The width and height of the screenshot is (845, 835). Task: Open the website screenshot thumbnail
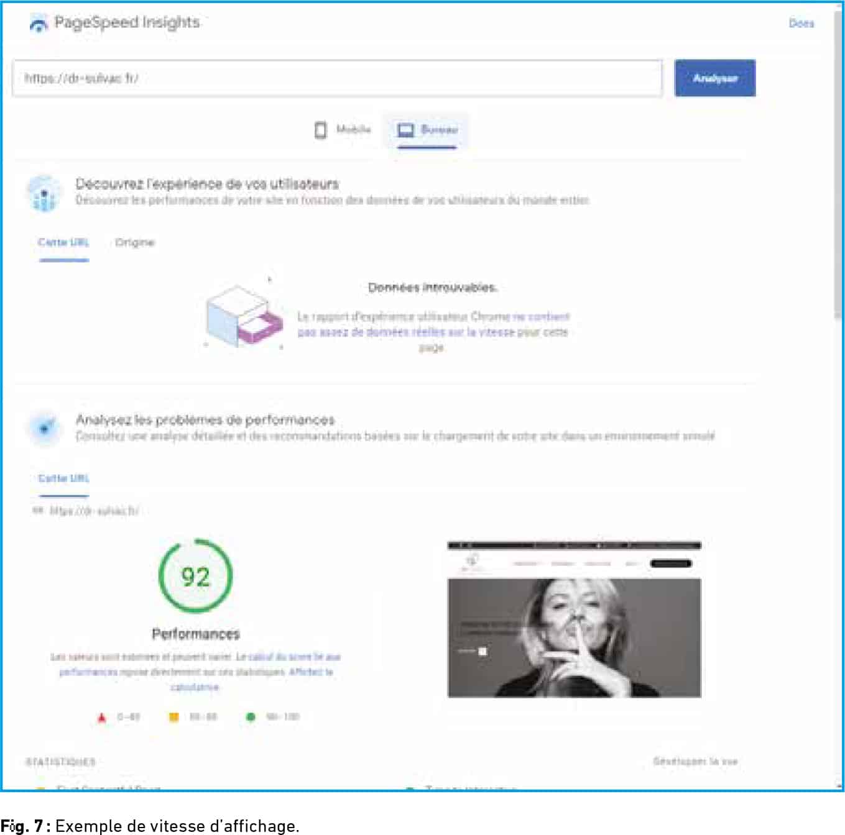pyautogui.click(x=575, y=619)
